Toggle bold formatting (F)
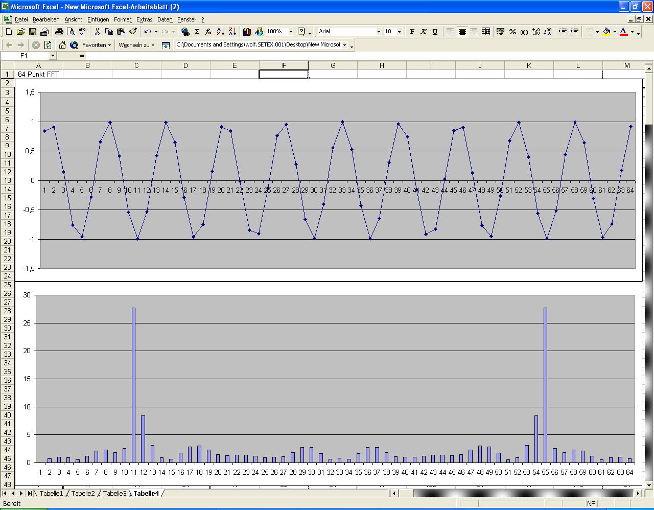Image resolution: width=654 pixels, height=510 pixels. (412, 32)
